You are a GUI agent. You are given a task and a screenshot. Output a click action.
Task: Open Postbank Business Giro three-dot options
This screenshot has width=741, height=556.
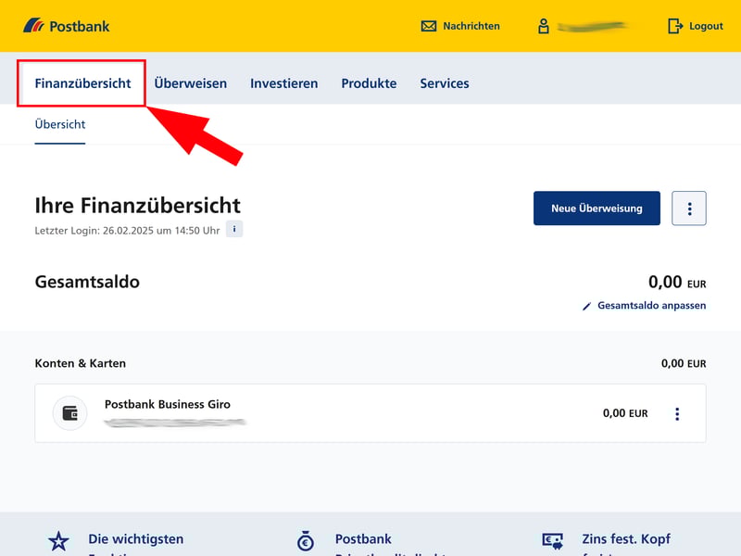click(677, 414)
